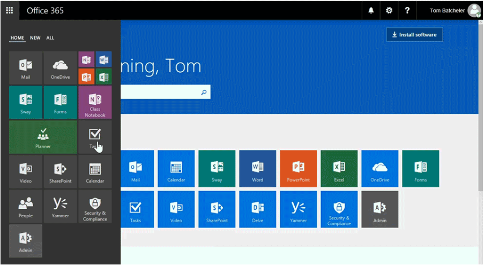484x265 pixels.
Task: Switch to the NEW launcher tab
Action: (x=35, y=38)
